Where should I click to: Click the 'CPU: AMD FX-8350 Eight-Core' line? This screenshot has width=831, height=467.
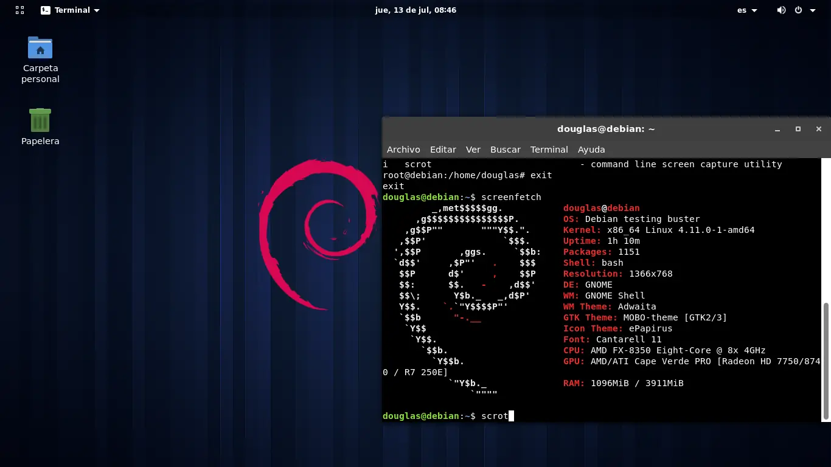[x=664, y=350]
